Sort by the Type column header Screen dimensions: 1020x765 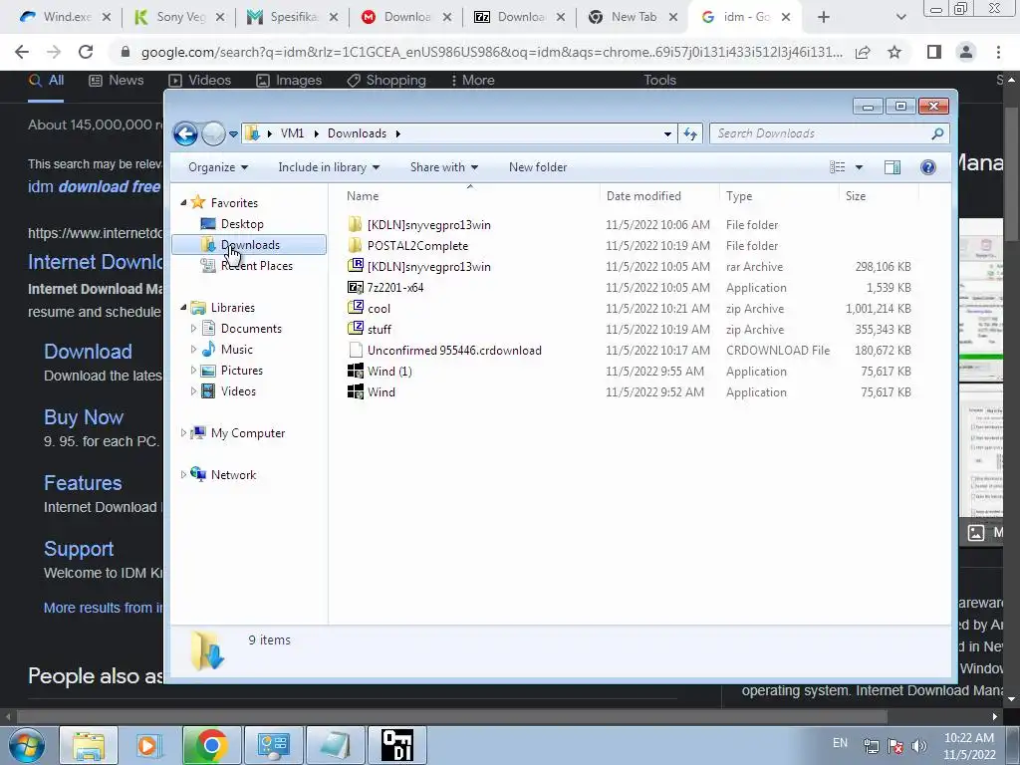click(x=739, y=196)
